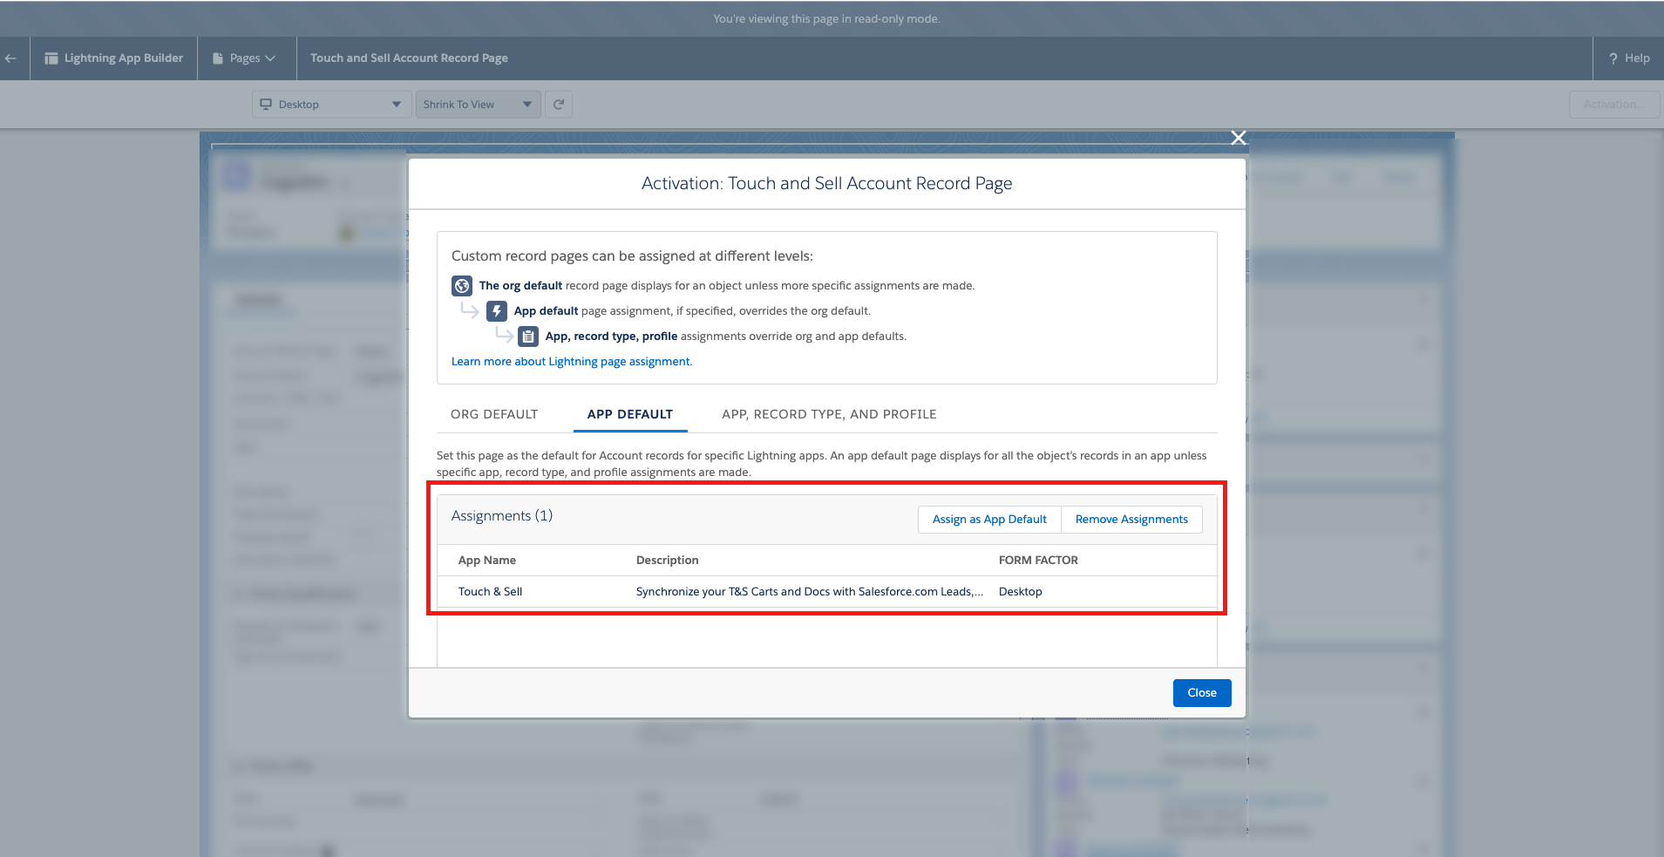
Task: Click the back arrow icon
Action: click(x=11, y=58)
